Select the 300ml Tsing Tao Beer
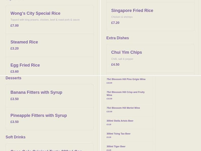 coord(119,134)
